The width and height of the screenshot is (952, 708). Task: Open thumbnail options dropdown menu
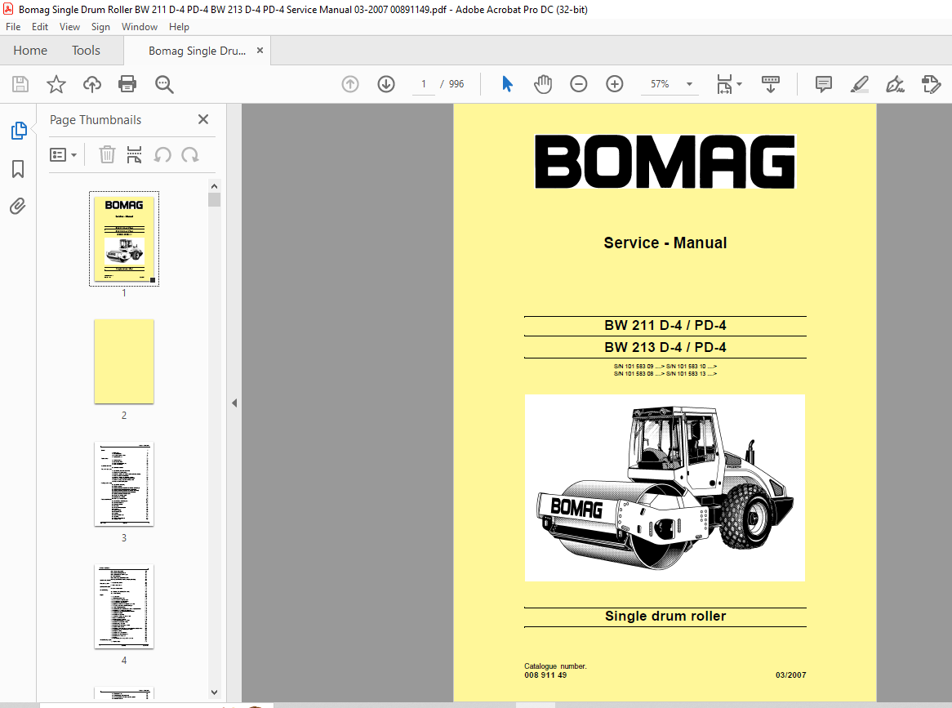coord(63,155)
